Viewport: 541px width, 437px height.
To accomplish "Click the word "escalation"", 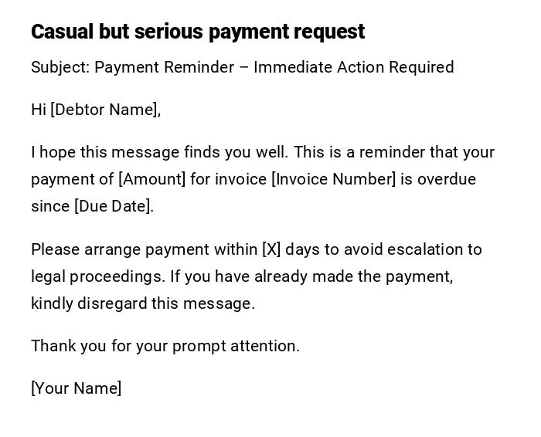I will [x=424, y=249].
